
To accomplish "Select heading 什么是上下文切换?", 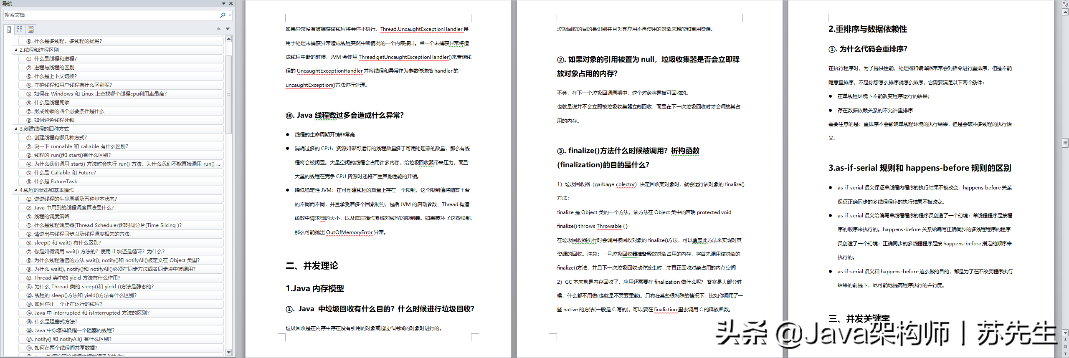I will [121, 76].
